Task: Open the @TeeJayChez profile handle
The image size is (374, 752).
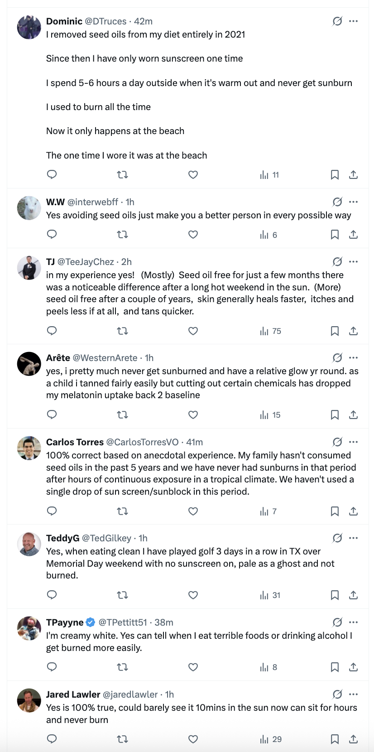Action: coord(86,262)
